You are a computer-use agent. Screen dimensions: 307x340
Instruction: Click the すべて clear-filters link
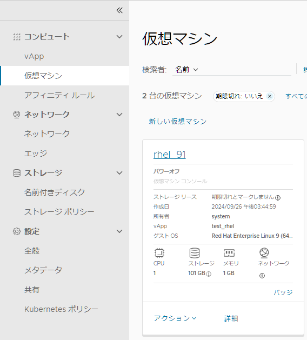click(x=296, y=96)
